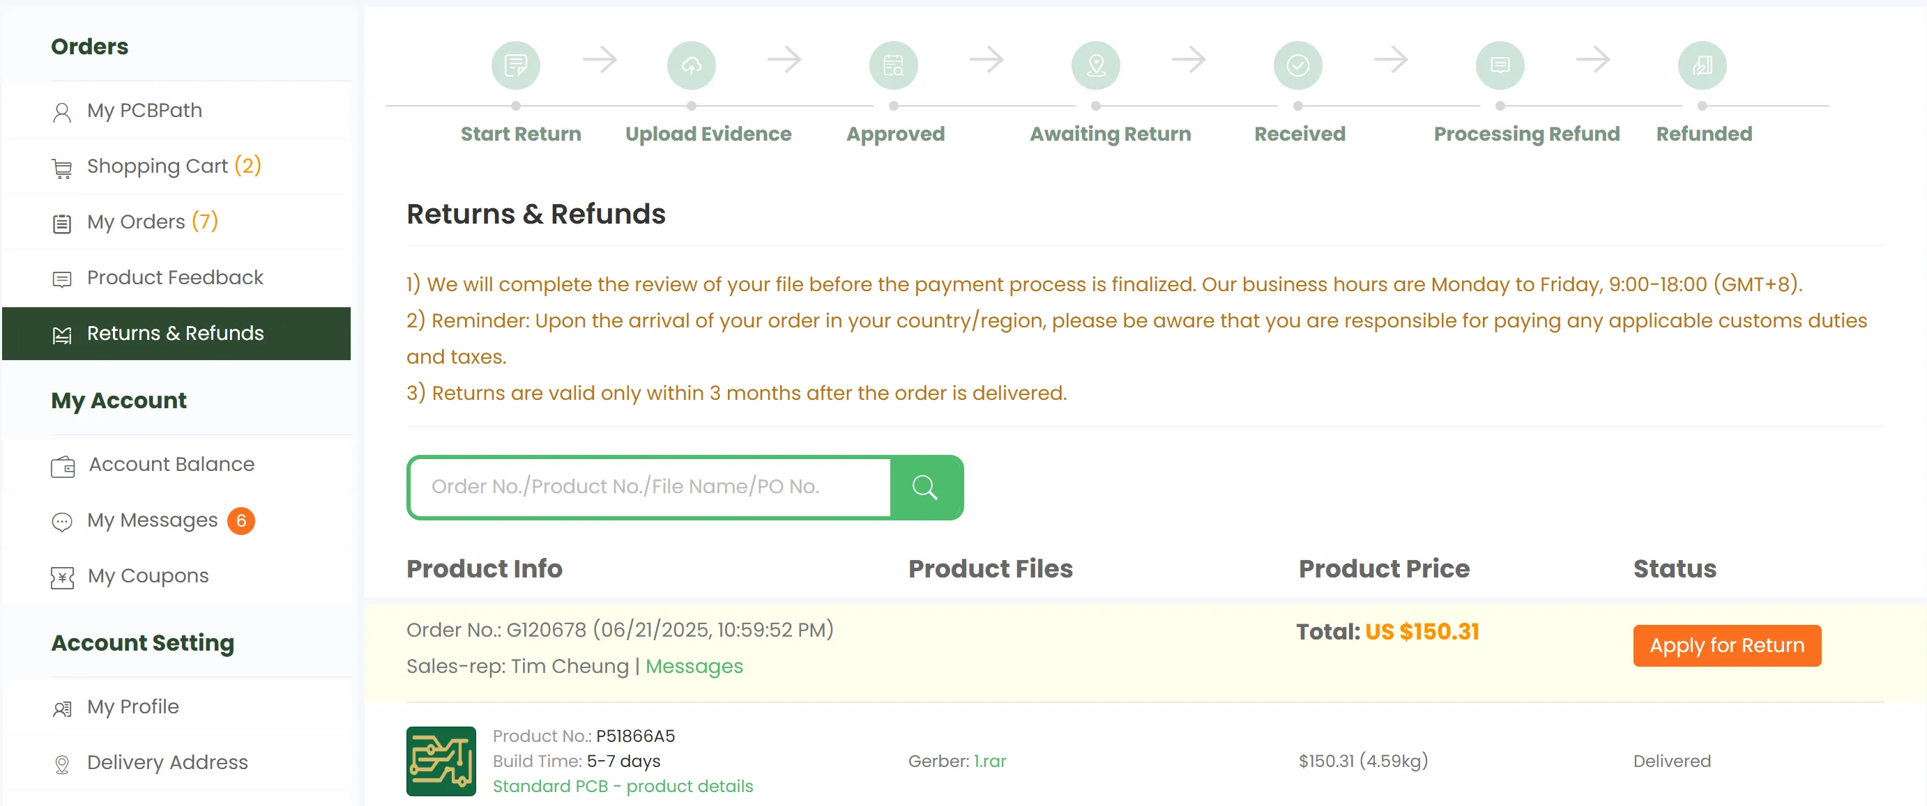Click the Received checkmark icon
Image resolution: width=1927 pixels, height=806 pixels.
pos(1298,65)
